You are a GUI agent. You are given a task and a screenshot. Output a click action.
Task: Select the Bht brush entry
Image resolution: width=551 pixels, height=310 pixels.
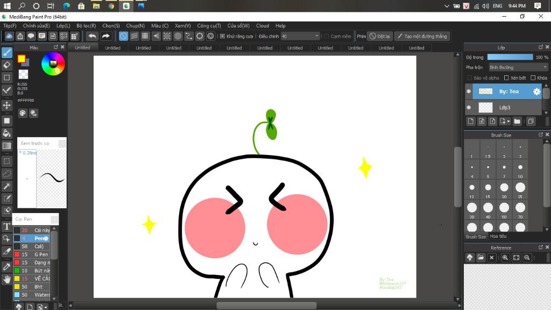click(32, 287)
